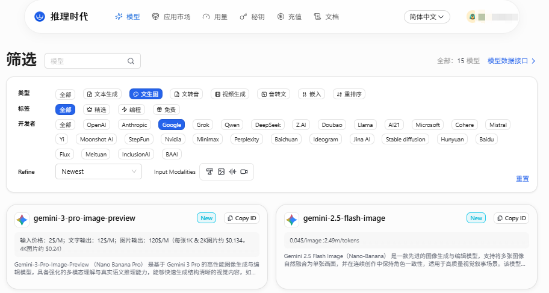The image size is (549, 293).
Task: Open the 文档 navigation tab
Action: (x=326, y=17)
